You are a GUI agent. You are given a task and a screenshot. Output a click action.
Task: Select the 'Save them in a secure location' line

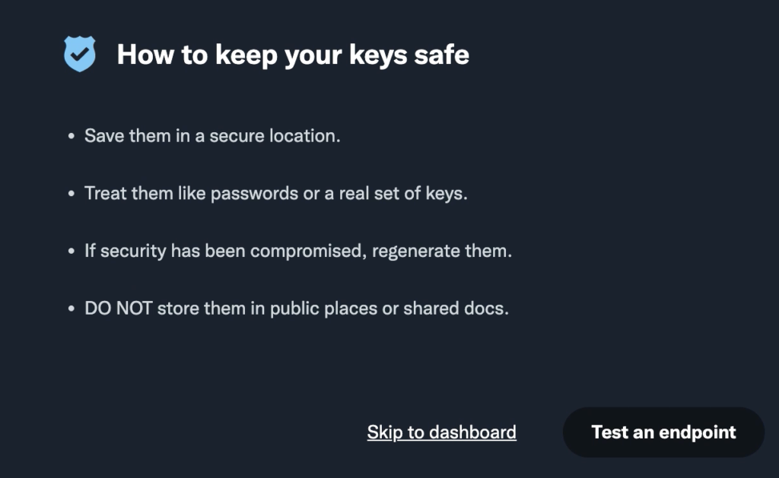tap(212, 135)
